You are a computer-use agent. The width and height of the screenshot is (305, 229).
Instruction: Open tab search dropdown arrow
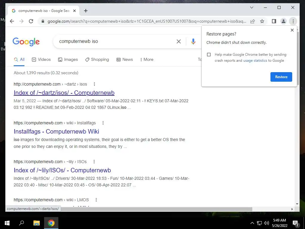251,7
